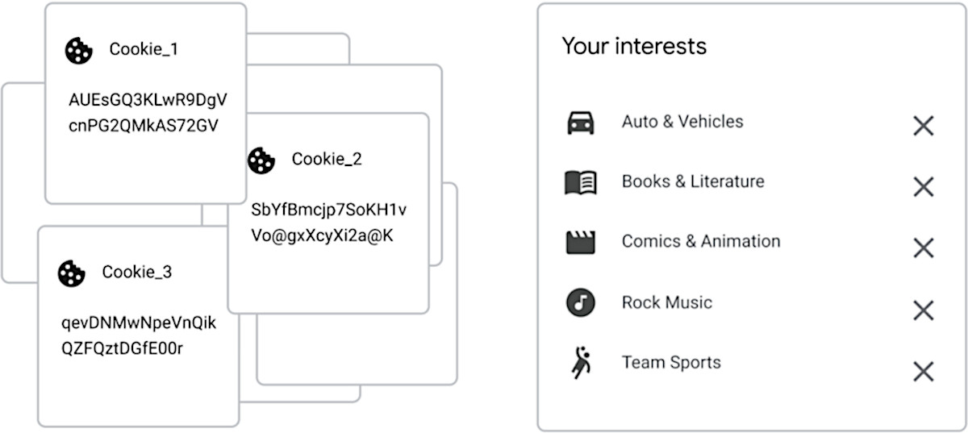968x433 pixels.
Task: Click the Cookie_3 cookie icon
Action: point(71,273)
